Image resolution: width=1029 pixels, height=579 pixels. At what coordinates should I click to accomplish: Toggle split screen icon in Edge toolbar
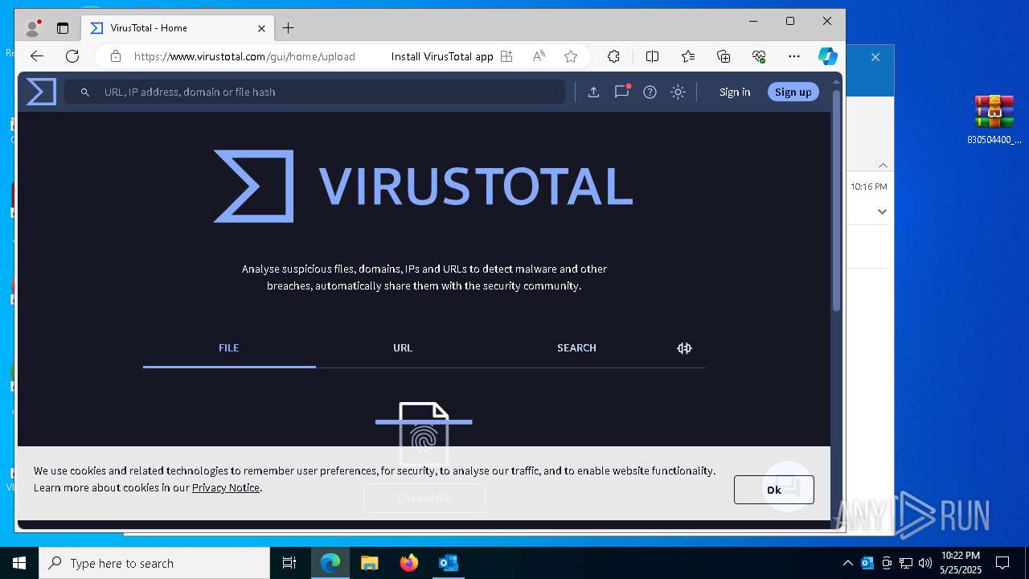(652, 56)
